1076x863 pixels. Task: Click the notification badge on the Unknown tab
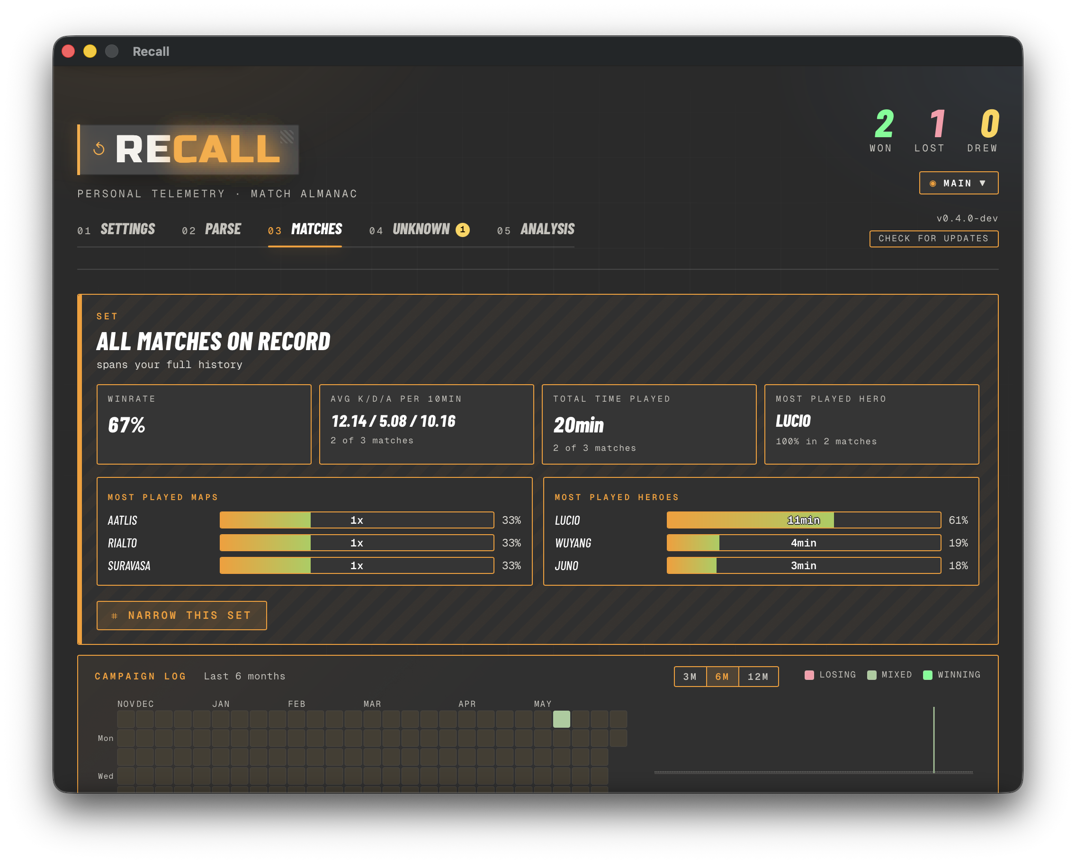[x=462, y=229]
